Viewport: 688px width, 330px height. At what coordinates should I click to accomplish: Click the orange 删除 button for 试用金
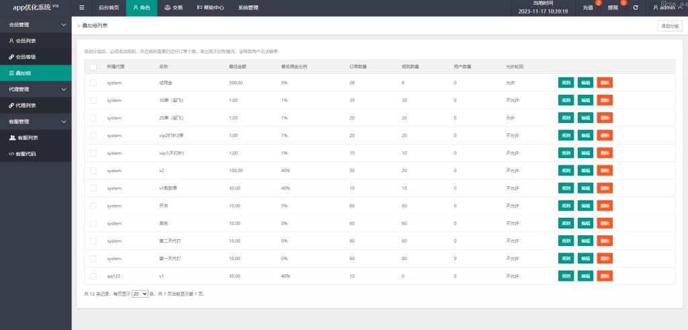pyautogui.click(x=605, y=83)
